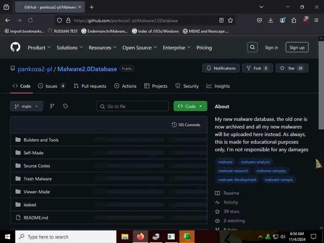Open the extensions puzzle icon
The image size is (324, 243).
[294, 20]
